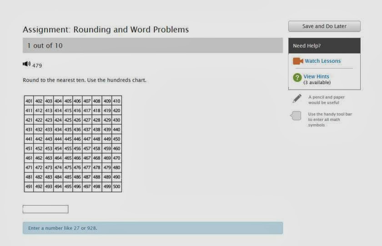The height and width of the screenshot is (246, 382).
Task: Select cell 455 in the hundreds chart
Action: click(68, 149)
